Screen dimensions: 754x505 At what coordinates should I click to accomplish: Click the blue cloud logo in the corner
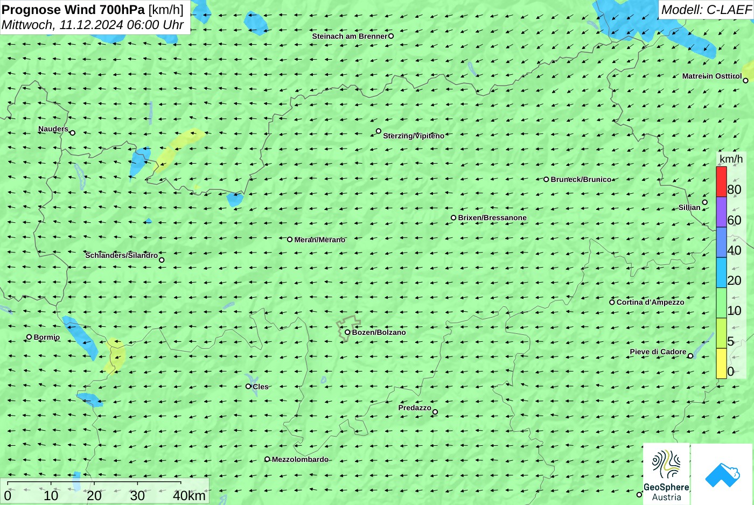(x=722, y=474)
